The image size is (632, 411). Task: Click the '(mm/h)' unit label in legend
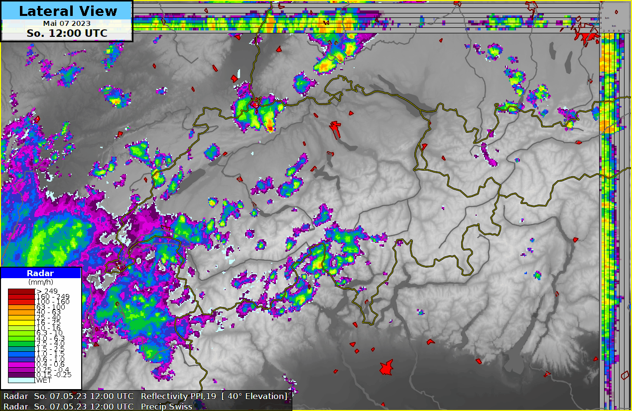tap(40, 282)
